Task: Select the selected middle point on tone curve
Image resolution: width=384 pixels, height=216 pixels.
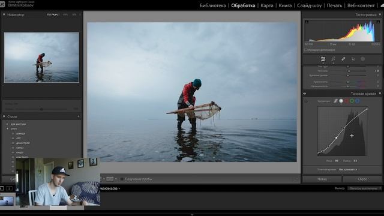Action: pos(336,138)
